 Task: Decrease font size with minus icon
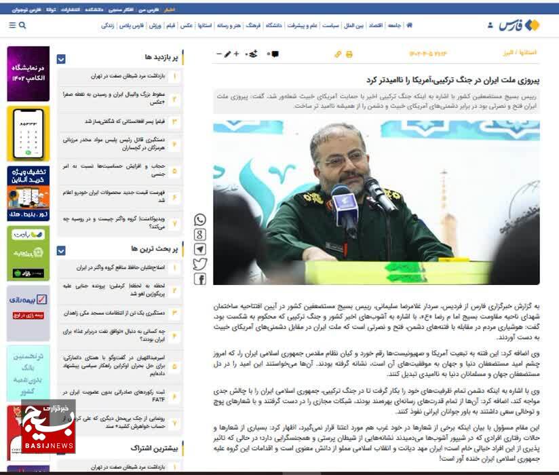pyautogui.click(x=219, y=54)
